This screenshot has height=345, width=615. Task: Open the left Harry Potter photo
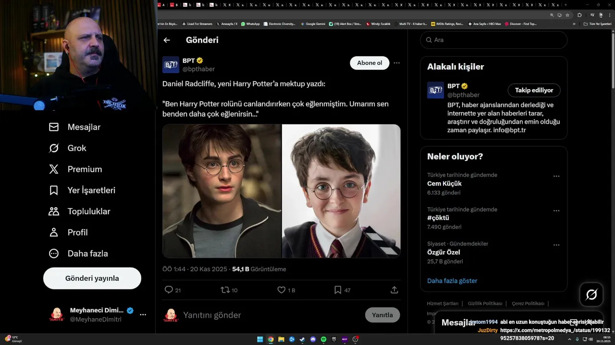coord(221,191)
